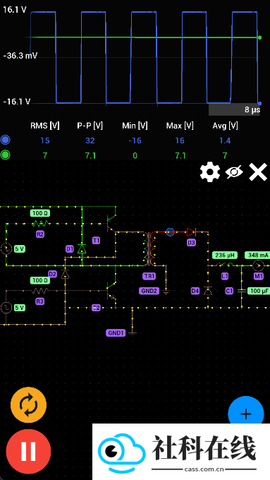Select the green channel color indicator
The width and height of the screenshot is (270, 480).
click(5, 155)
